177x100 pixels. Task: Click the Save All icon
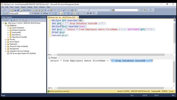(18, 10)
